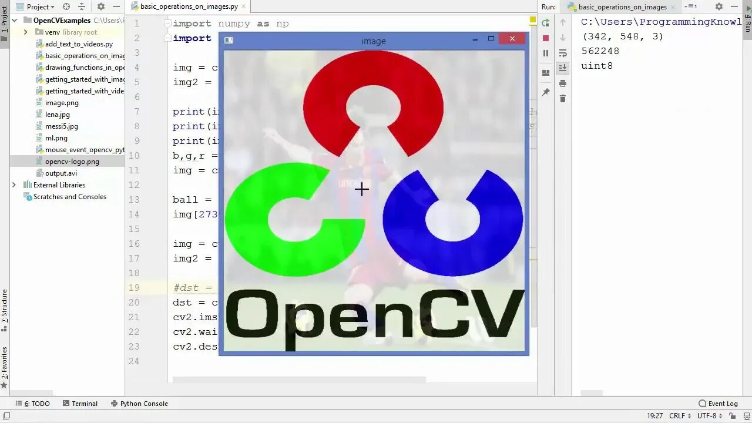The width and height of the screenshot is (752, 423).
Task: Expand External Libraries node
Action: (x=14, y=185)
